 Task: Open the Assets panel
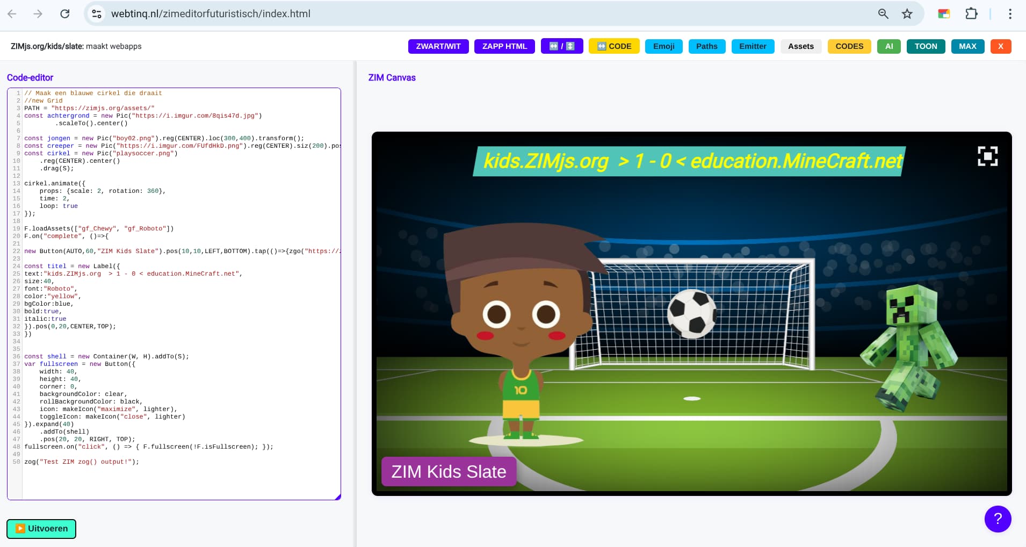(x=800, y=46)
